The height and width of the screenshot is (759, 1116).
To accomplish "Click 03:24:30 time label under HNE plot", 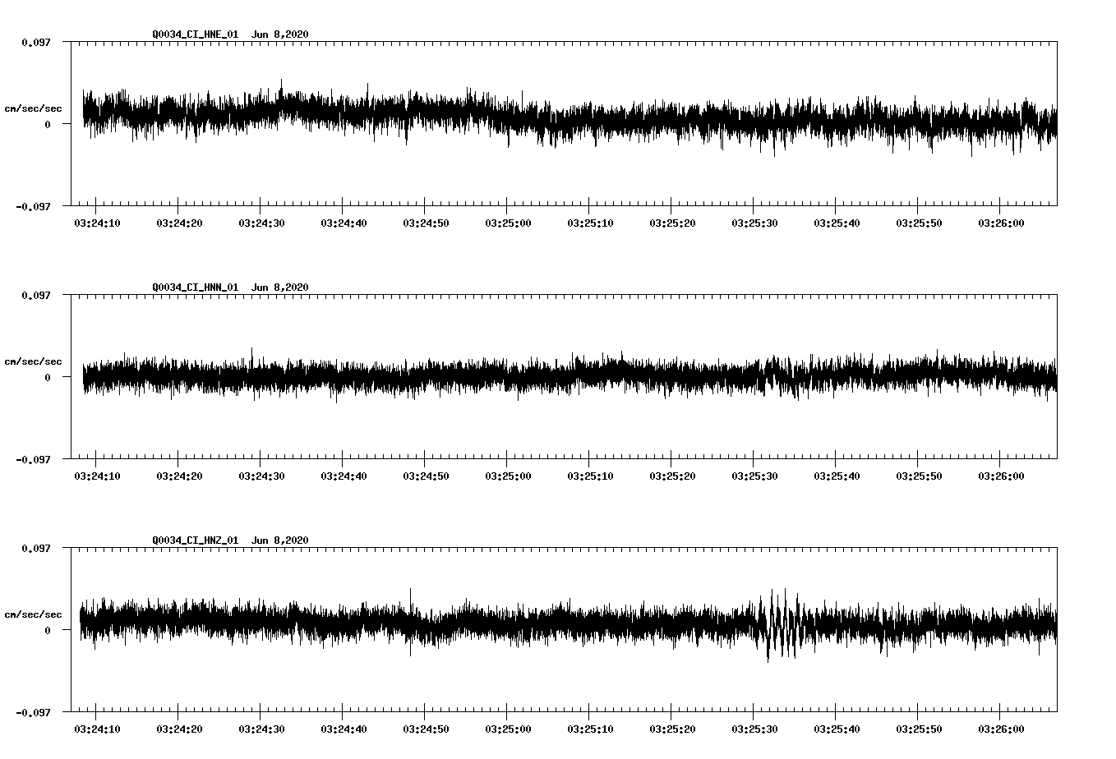I will click(x=261, y=223).
